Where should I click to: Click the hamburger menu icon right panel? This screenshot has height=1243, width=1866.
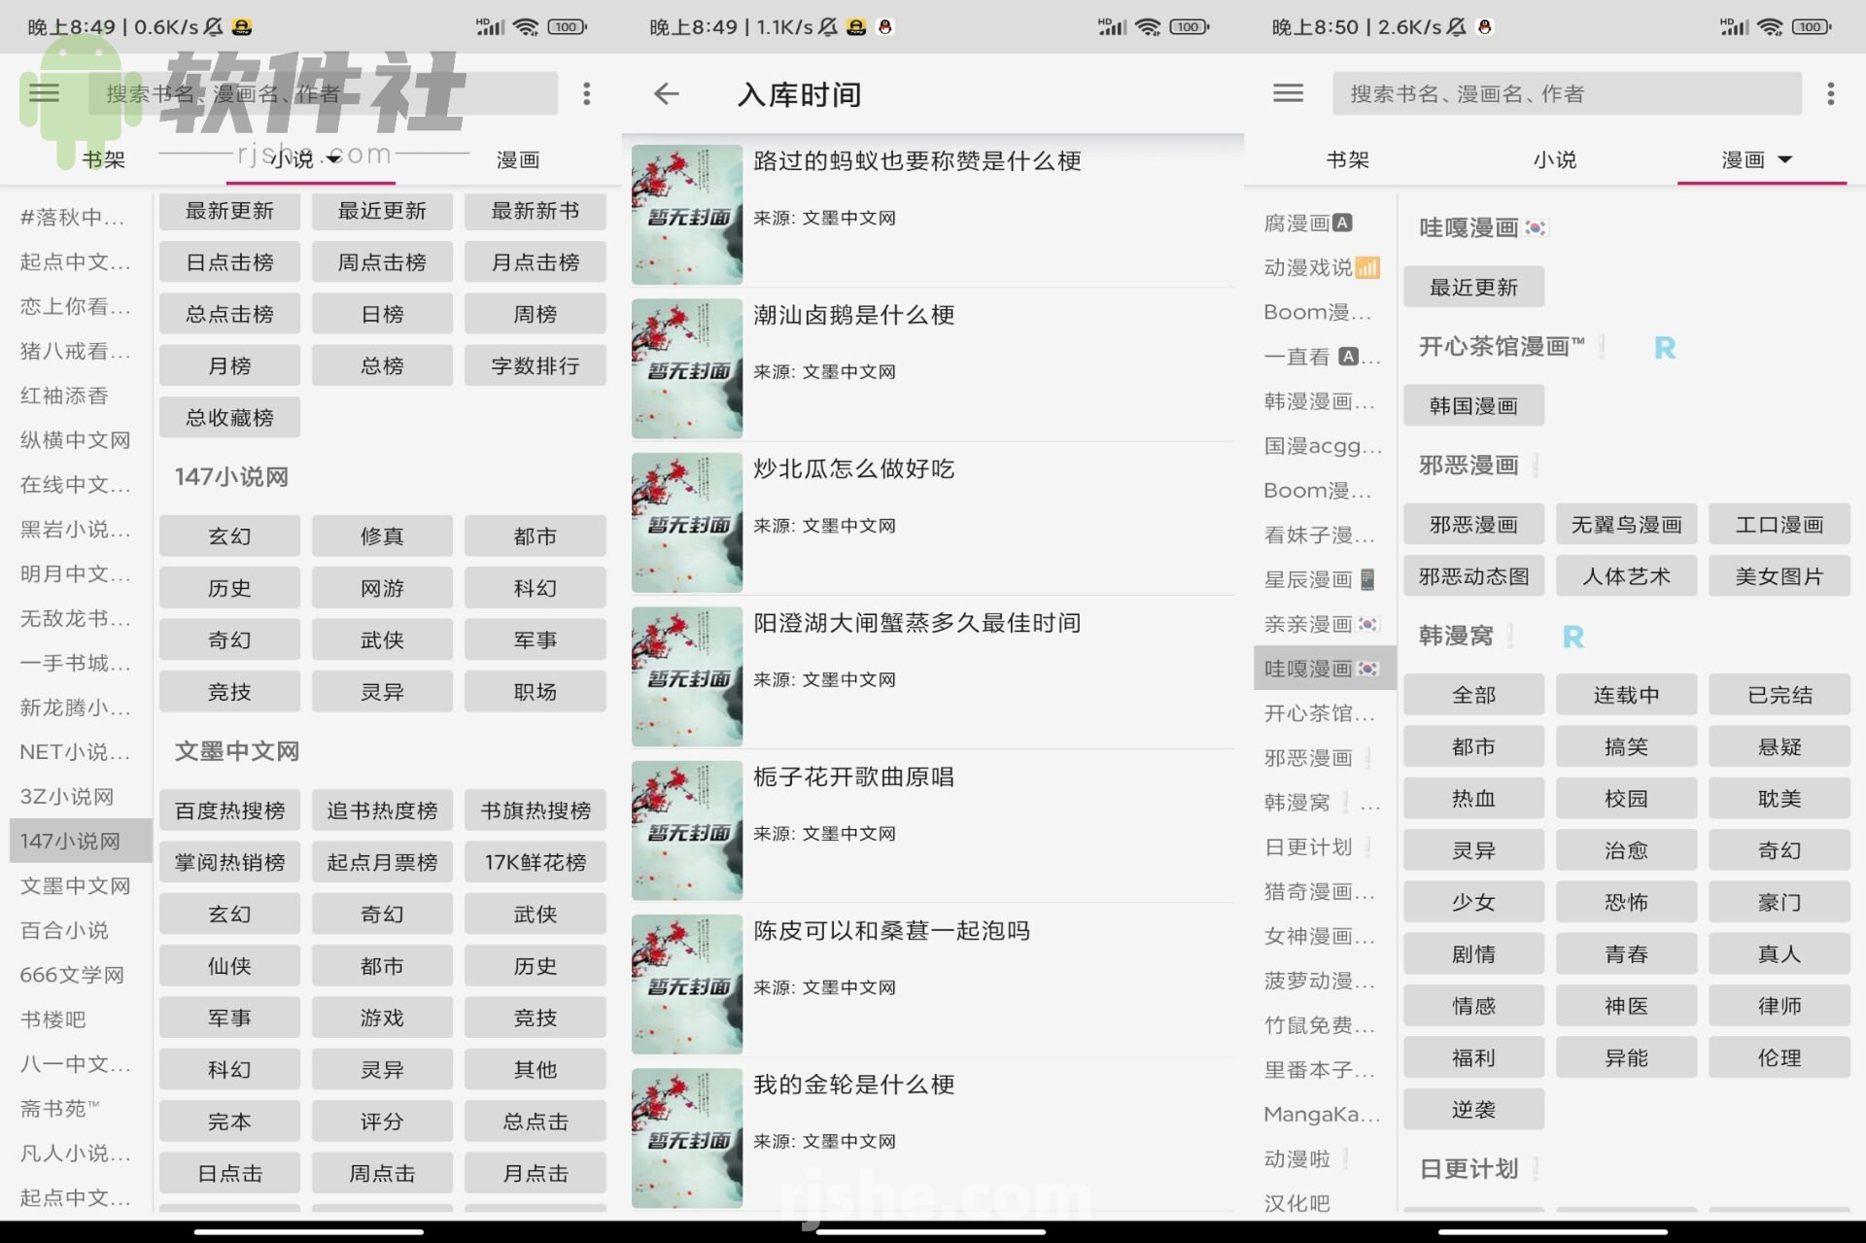(x=1289, y=91)
